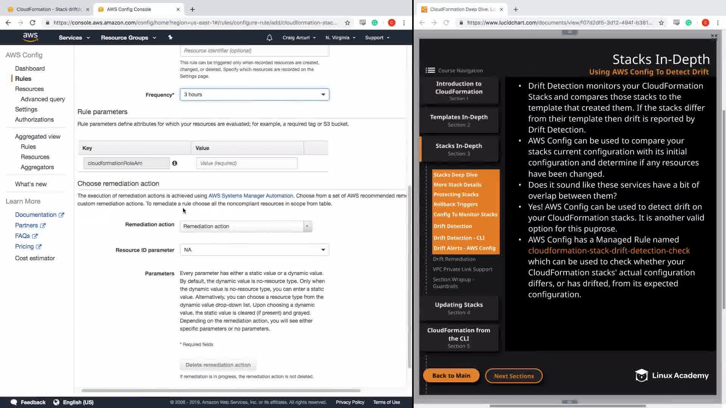Open the N. Virginia region menu
The width and height of the screenshot is (726, 408).
pyautogui.click(x=340, y=37)
